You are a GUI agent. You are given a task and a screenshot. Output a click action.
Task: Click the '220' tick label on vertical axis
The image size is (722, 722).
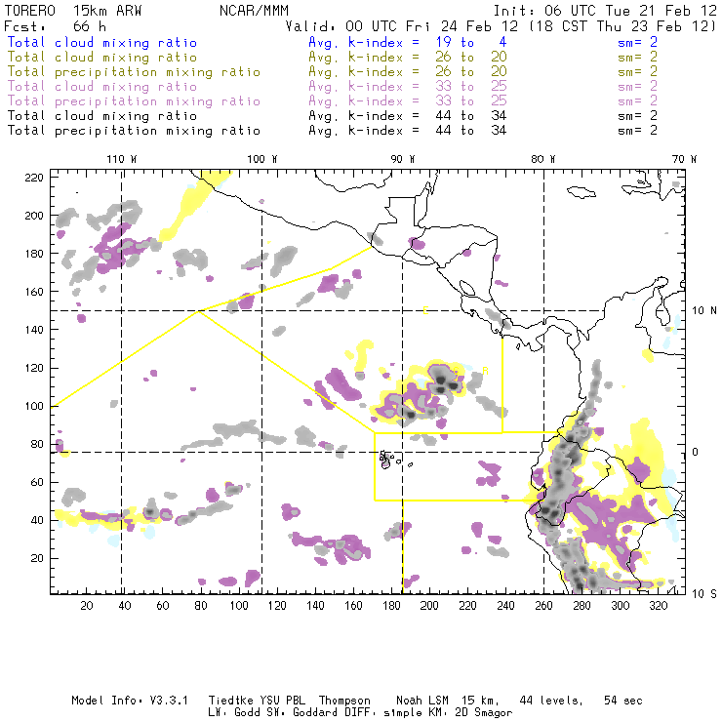pyautogui.click(x=34, y=178)
